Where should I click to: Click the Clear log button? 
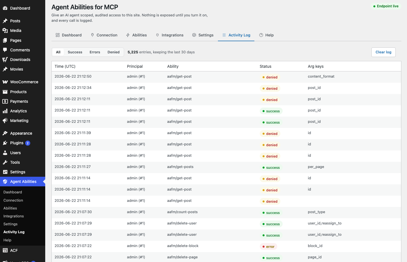click(x=384, y=52)
